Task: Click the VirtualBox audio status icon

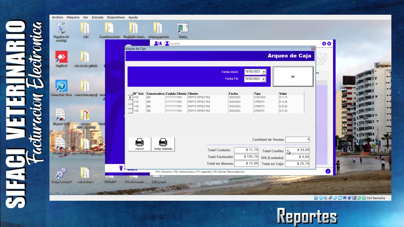Action: pos(325,198)
